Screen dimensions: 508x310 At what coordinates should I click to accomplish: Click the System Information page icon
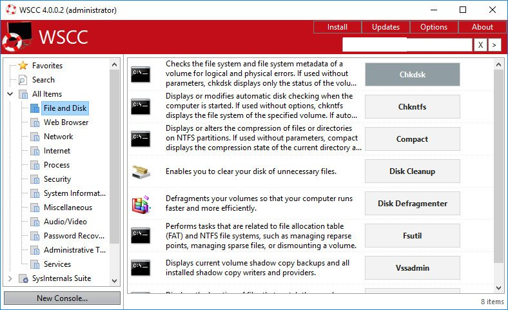pyautogui.click(x=35, y=193)
